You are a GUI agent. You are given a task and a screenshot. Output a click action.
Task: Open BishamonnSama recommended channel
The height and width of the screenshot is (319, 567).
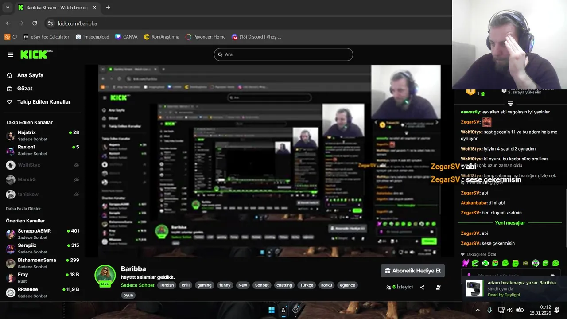[x=43, y=263]
